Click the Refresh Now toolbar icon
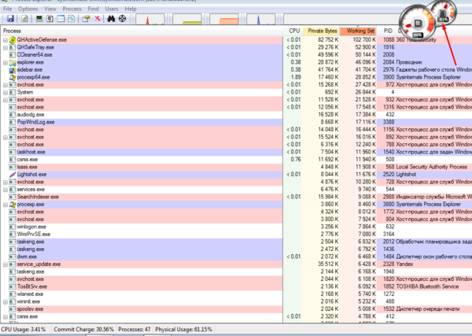The image size is (472, 336). point(24,19)
